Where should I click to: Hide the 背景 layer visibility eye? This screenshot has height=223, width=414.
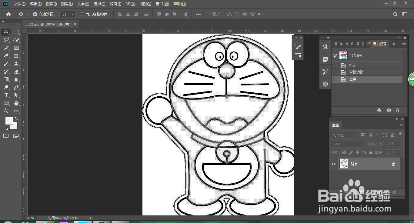(x=334, y=164)
